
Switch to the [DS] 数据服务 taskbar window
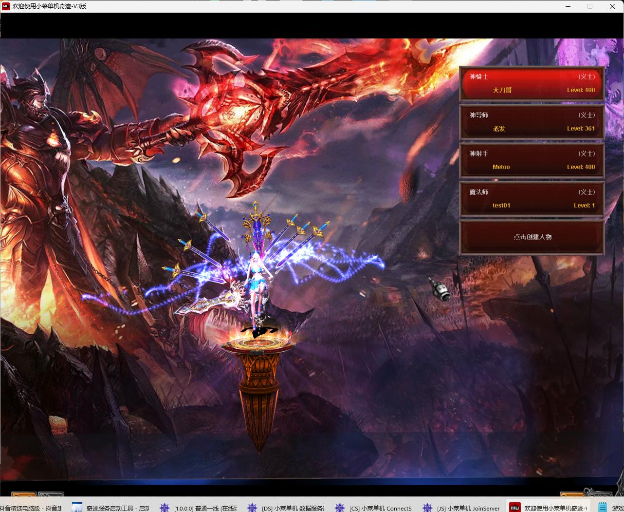pos(286,508)
